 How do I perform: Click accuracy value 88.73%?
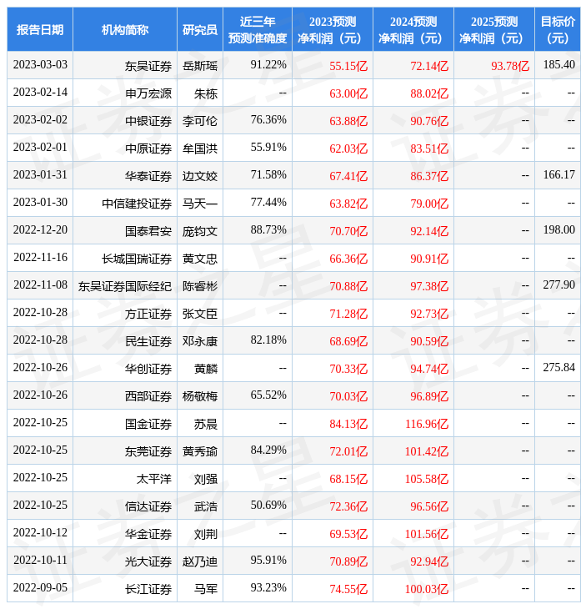coord(268,230)
